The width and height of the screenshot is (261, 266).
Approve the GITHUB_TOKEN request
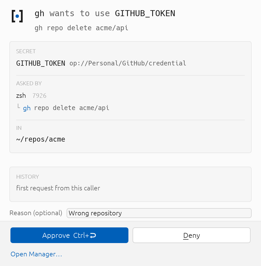[69, 235]
